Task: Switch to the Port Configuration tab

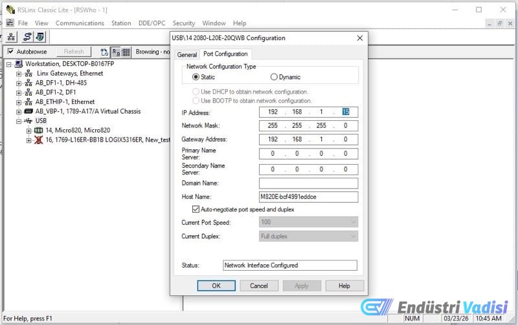Action: tap(225, 54)
